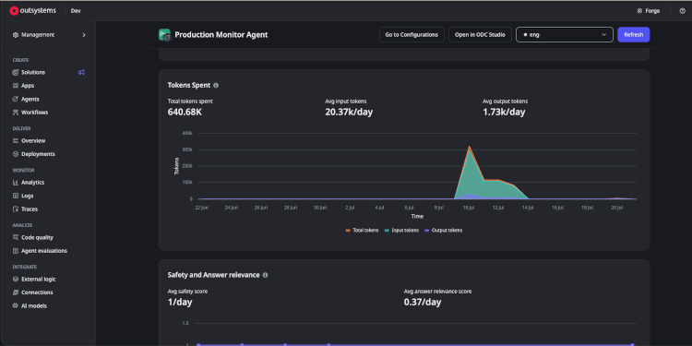Click the megaphone icon next to Solutions

pos(81,72)
